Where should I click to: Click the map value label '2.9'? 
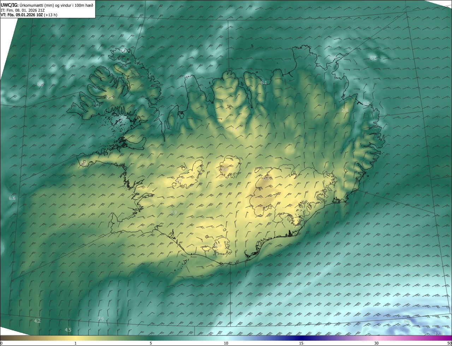tap(173, 212)
